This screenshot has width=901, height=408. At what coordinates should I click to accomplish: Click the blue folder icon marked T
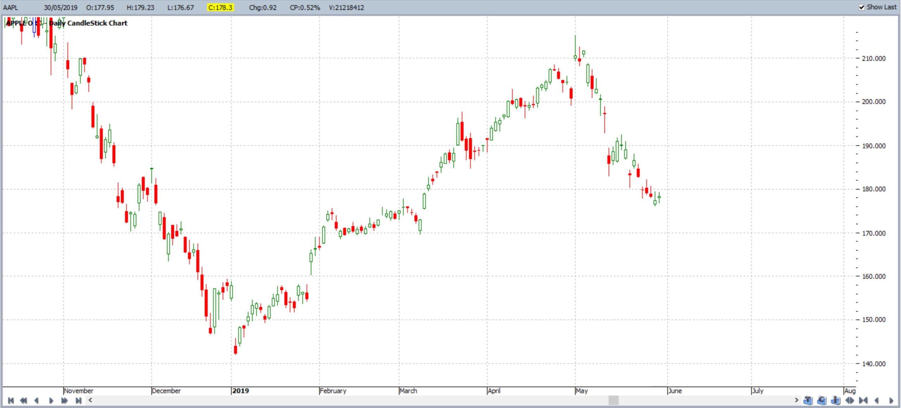[808, 400]
